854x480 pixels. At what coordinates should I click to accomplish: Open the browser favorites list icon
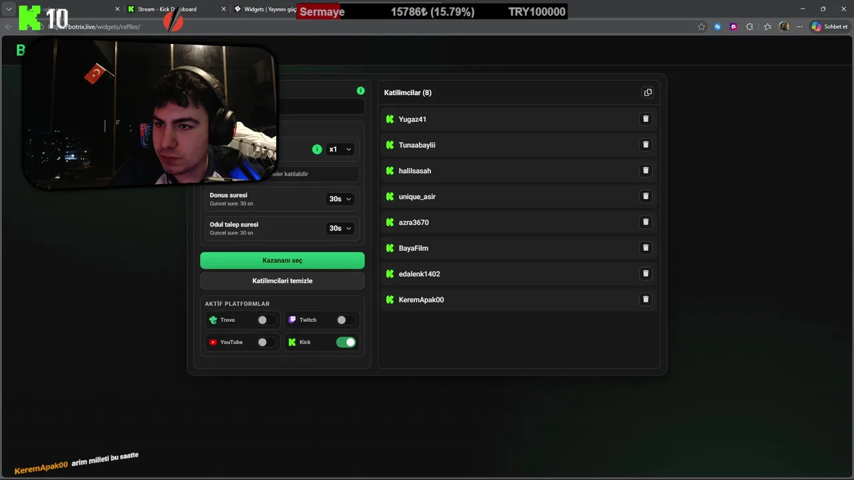(767, 27)
